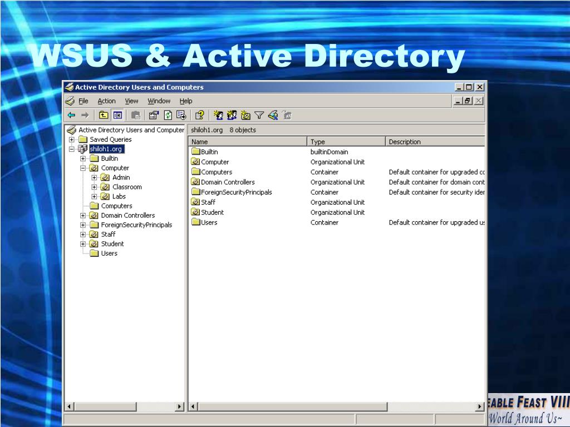Open the Action menu
The width and height of the screenshot is (570, 427).
pos(106,101)
